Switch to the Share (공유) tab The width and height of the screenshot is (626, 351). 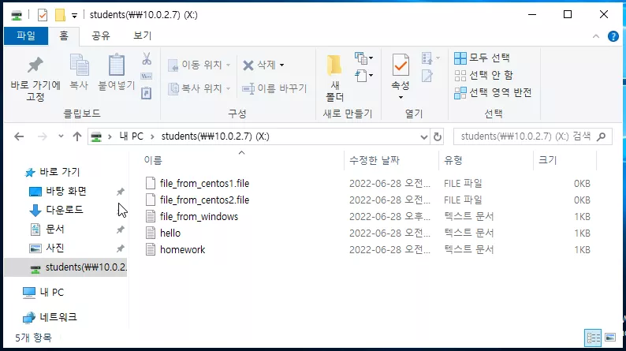(x=101, y=36)
